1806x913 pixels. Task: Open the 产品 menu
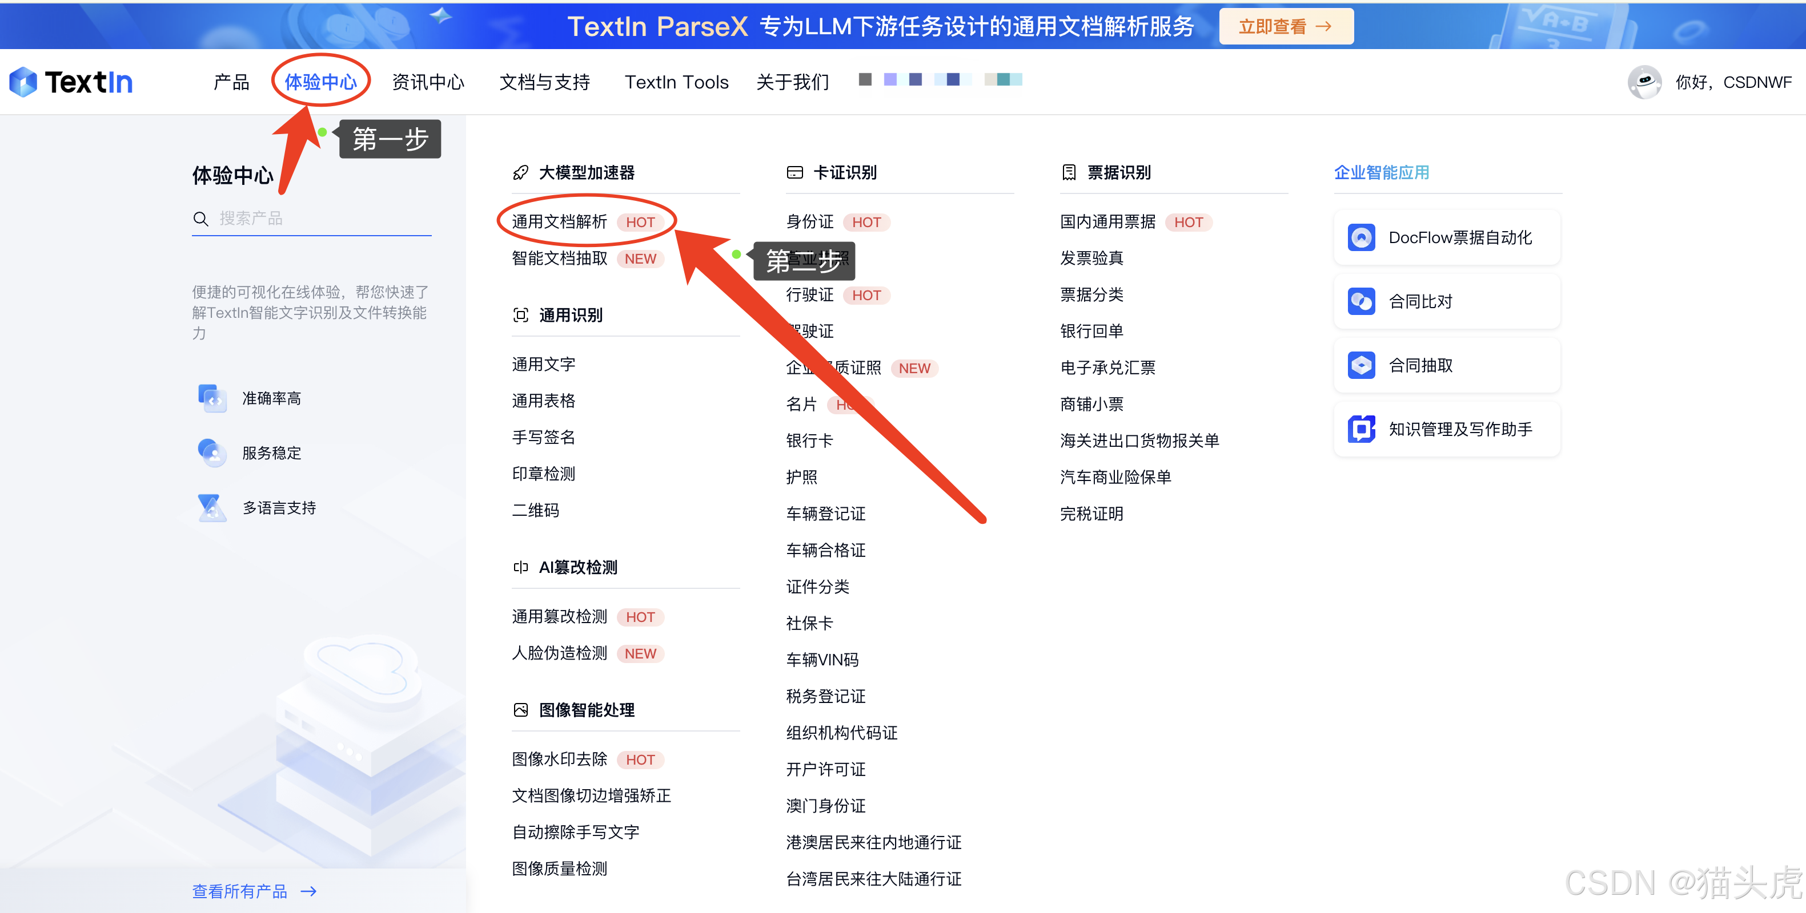(x=231, y=82)
